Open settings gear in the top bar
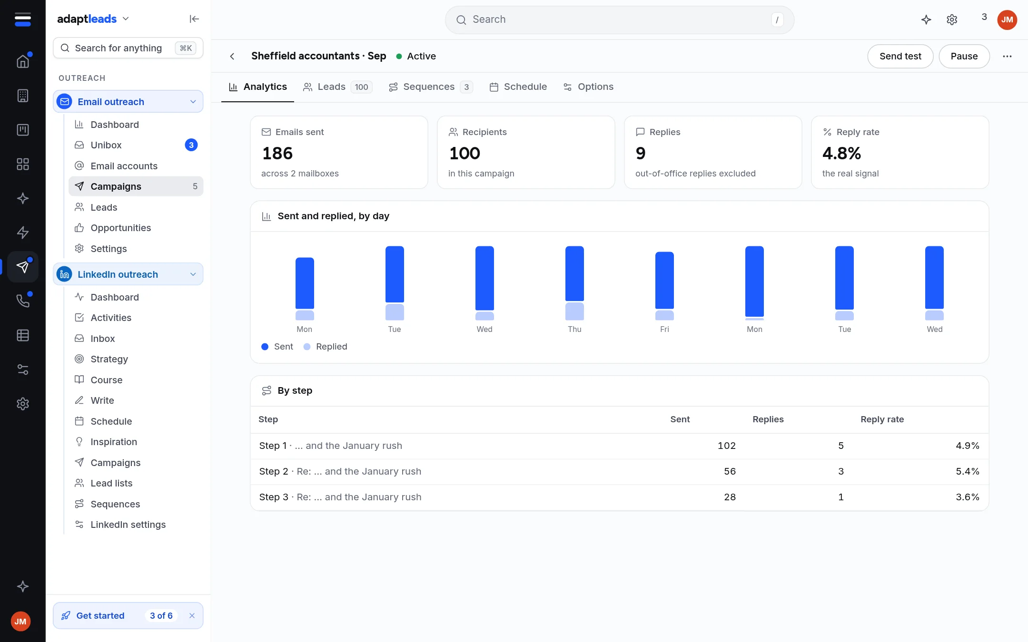This screenshot has width=1028, height=642. [x=952, y=19]
